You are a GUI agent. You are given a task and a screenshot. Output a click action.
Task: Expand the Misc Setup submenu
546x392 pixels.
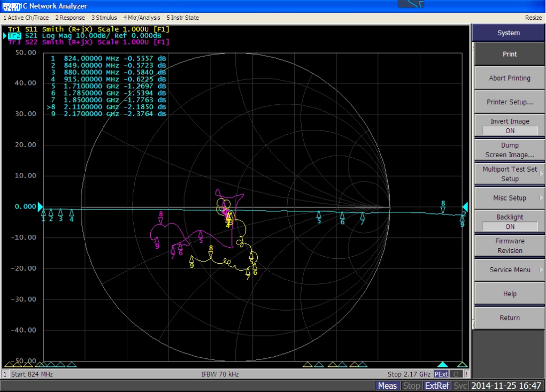510,198
